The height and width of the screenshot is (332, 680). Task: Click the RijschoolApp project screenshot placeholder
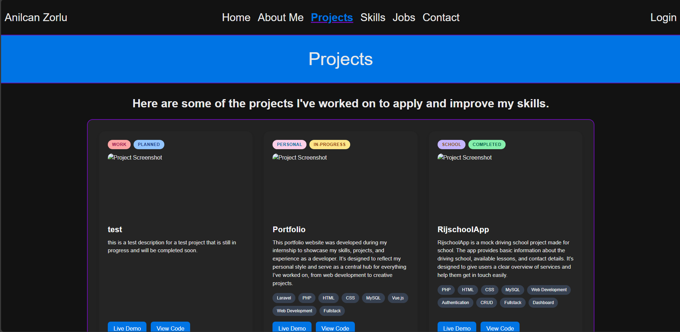coord(464,157)
